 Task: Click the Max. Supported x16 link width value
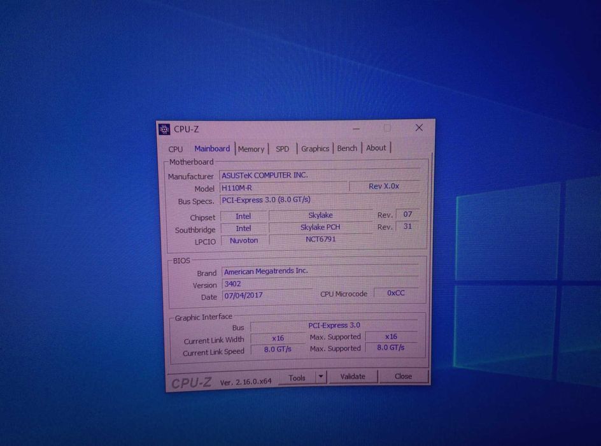tap(391, 336)
